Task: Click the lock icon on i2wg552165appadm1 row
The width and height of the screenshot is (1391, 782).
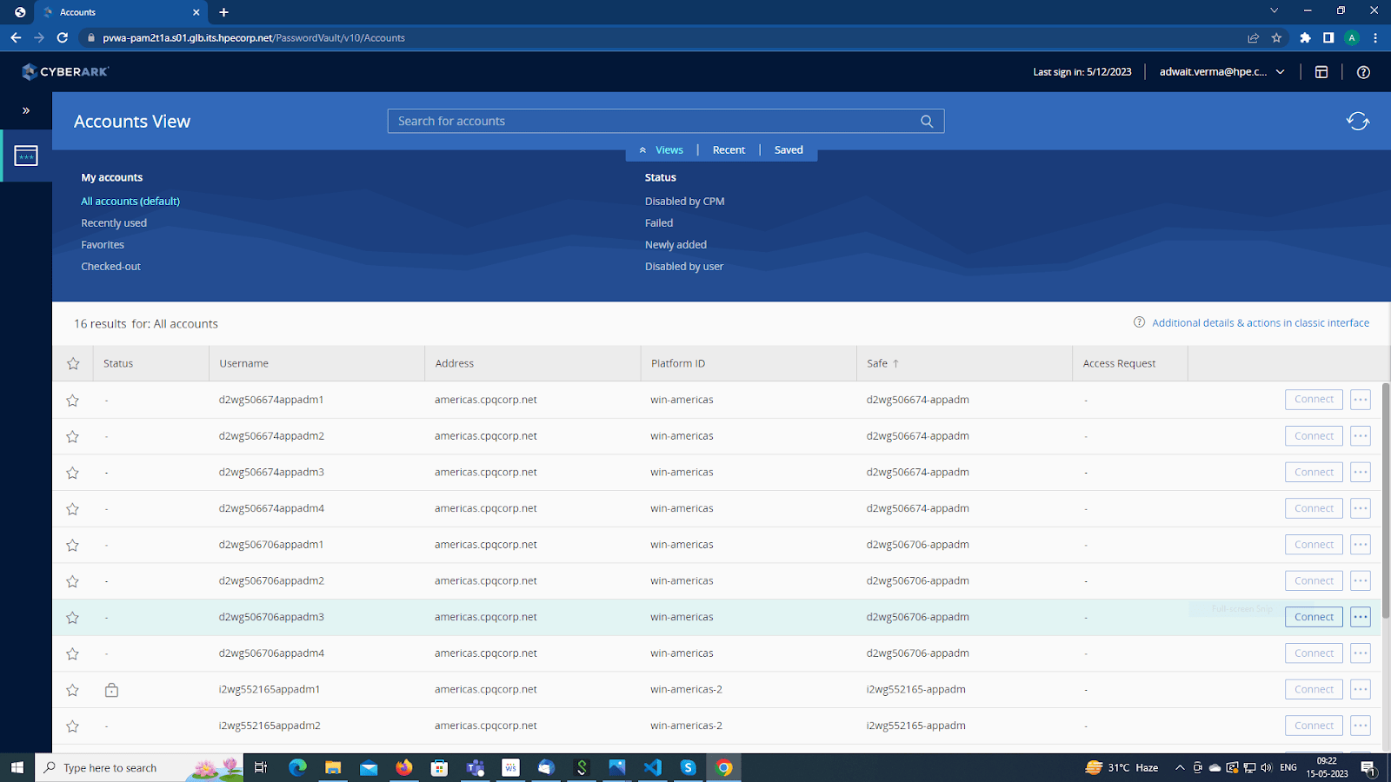Action: [111, 689]
